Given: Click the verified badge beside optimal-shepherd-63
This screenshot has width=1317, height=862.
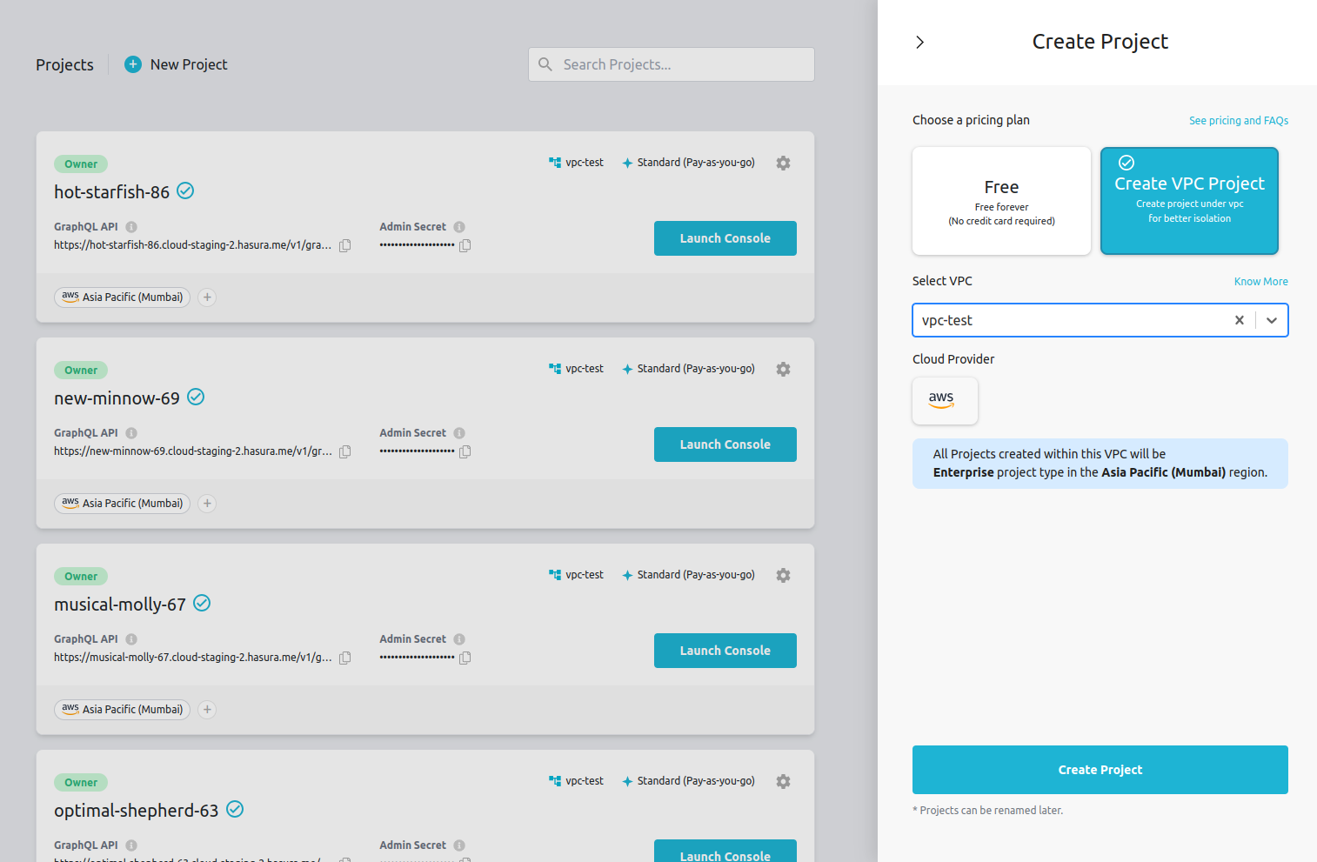Looking at the screenshot, I should click(x=234, y=809).
